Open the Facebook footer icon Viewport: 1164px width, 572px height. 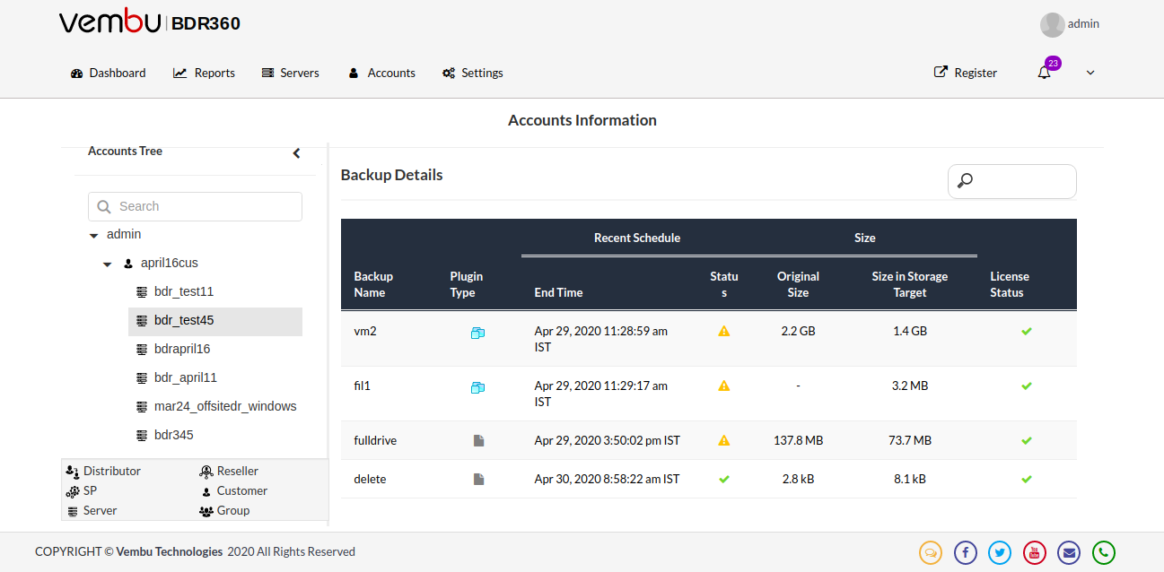point(966,552)
